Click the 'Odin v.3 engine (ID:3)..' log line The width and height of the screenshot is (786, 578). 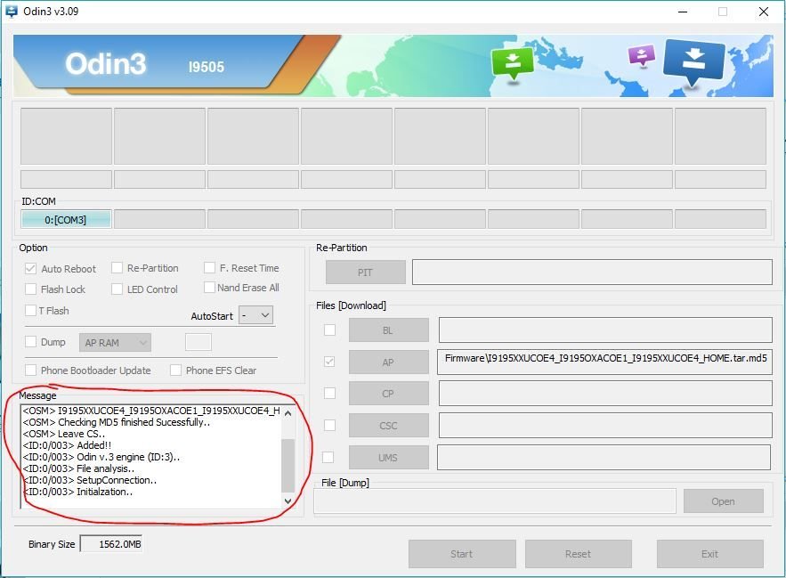[128, 457]
